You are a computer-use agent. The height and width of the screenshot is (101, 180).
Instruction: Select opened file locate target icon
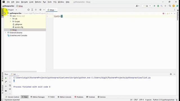click(28, 10)
